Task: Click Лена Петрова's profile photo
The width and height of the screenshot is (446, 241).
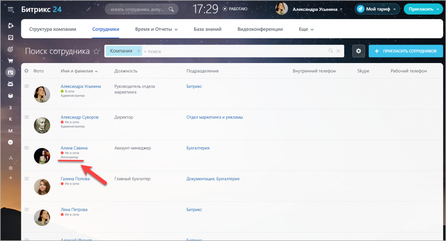Action: (x=42, y=217)
